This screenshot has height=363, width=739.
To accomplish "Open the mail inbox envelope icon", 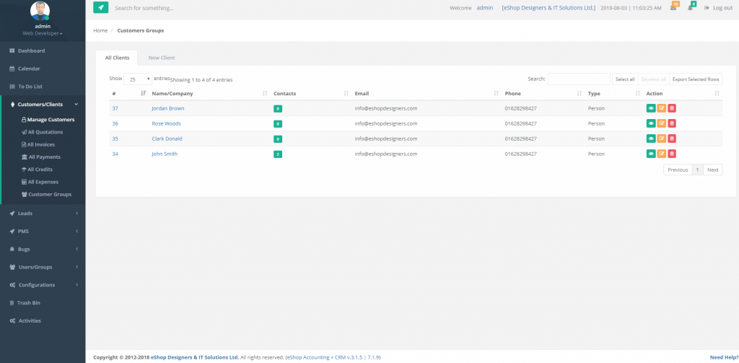I will tap(673, 8).
